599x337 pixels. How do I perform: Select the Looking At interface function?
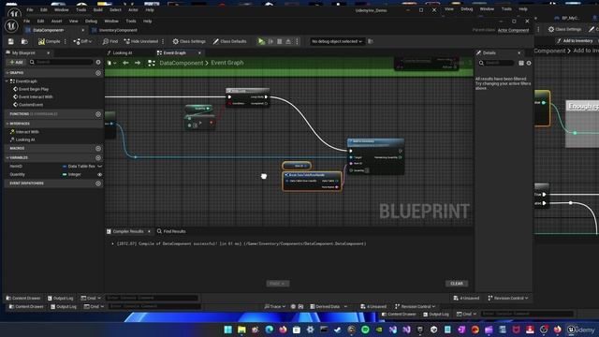pyautogui.click(x=25, y=139)
